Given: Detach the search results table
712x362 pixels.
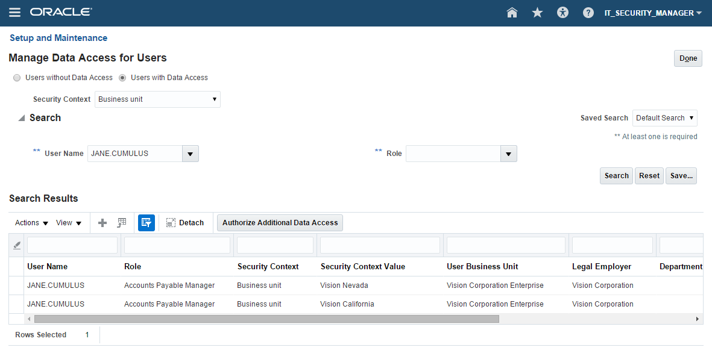Looking at the screenshot, I should pos(185,223).
